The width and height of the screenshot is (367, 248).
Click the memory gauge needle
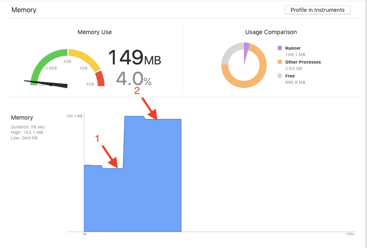(47, 84)
